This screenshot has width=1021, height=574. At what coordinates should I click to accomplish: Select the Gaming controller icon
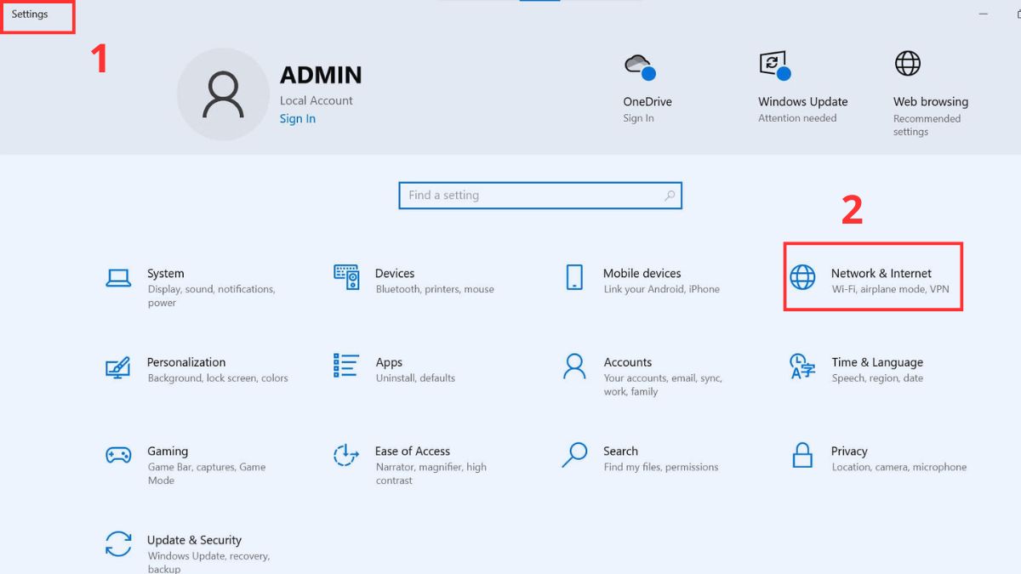[x=118, y=455]
